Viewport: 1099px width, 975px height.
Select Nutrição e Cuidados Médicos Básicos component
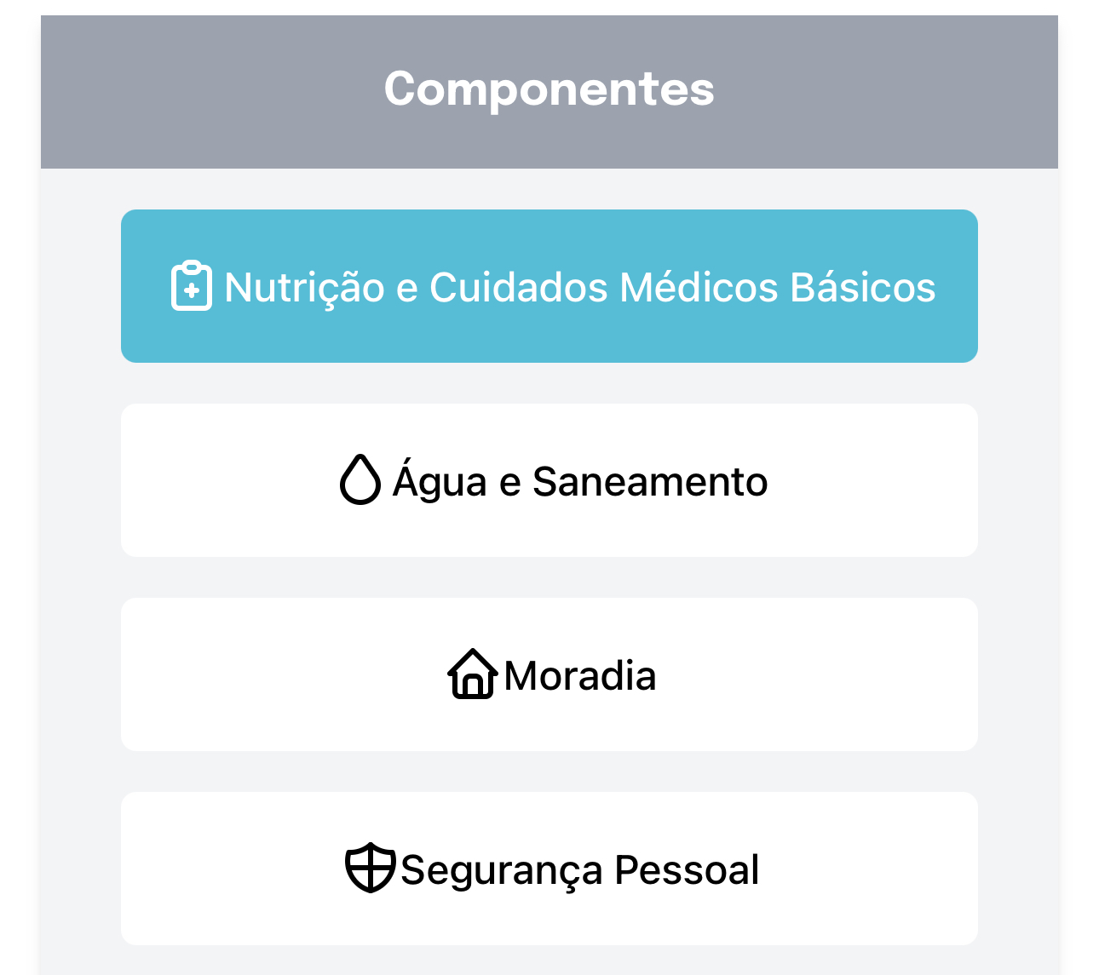pos(549,286)
